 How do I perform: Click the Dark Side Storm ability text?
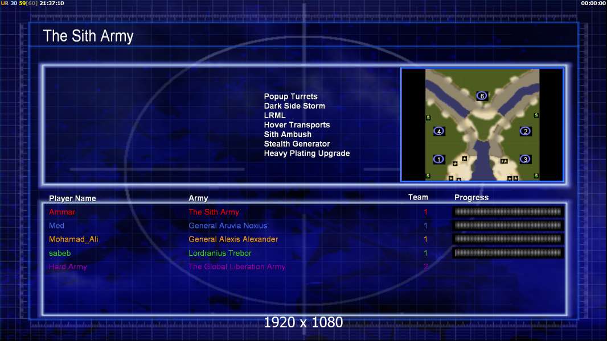294,106
